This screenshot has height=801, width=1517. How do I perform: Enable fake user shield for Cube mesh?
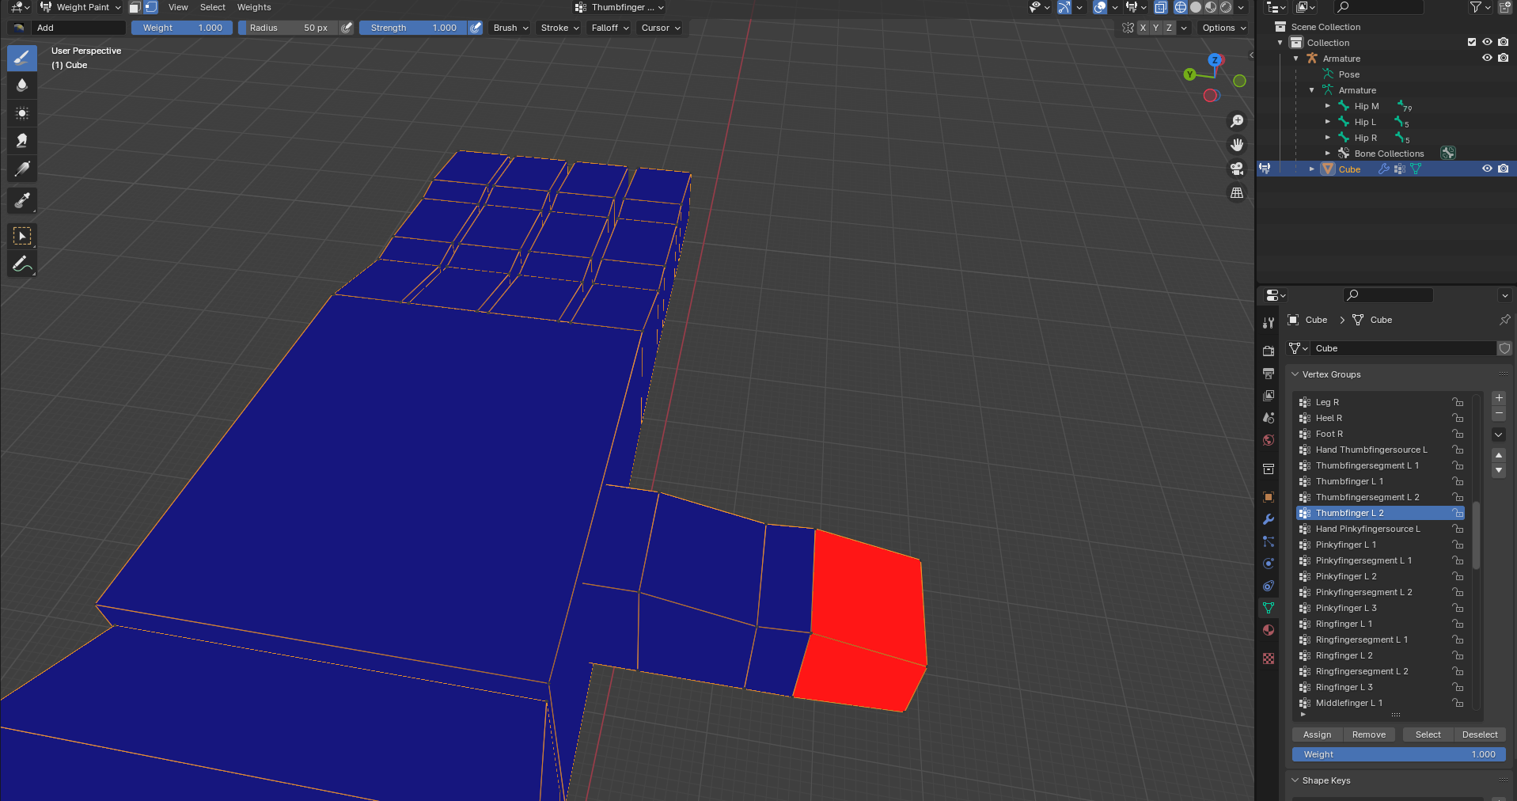pyautogui.click(x=1504, y=348)
